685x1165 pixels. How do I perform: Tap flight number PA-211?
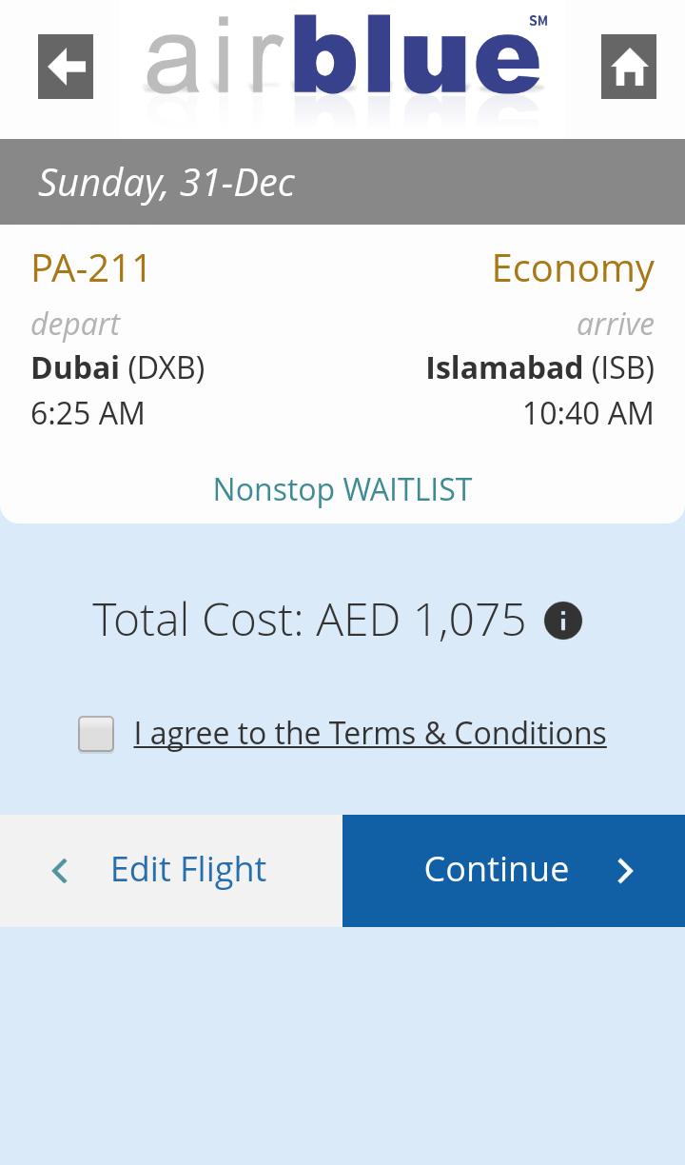coord(91,268)
